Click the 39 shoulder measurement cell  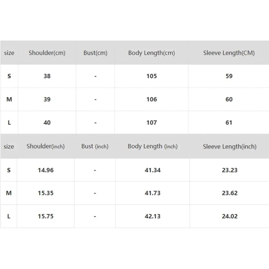(47, 99)
